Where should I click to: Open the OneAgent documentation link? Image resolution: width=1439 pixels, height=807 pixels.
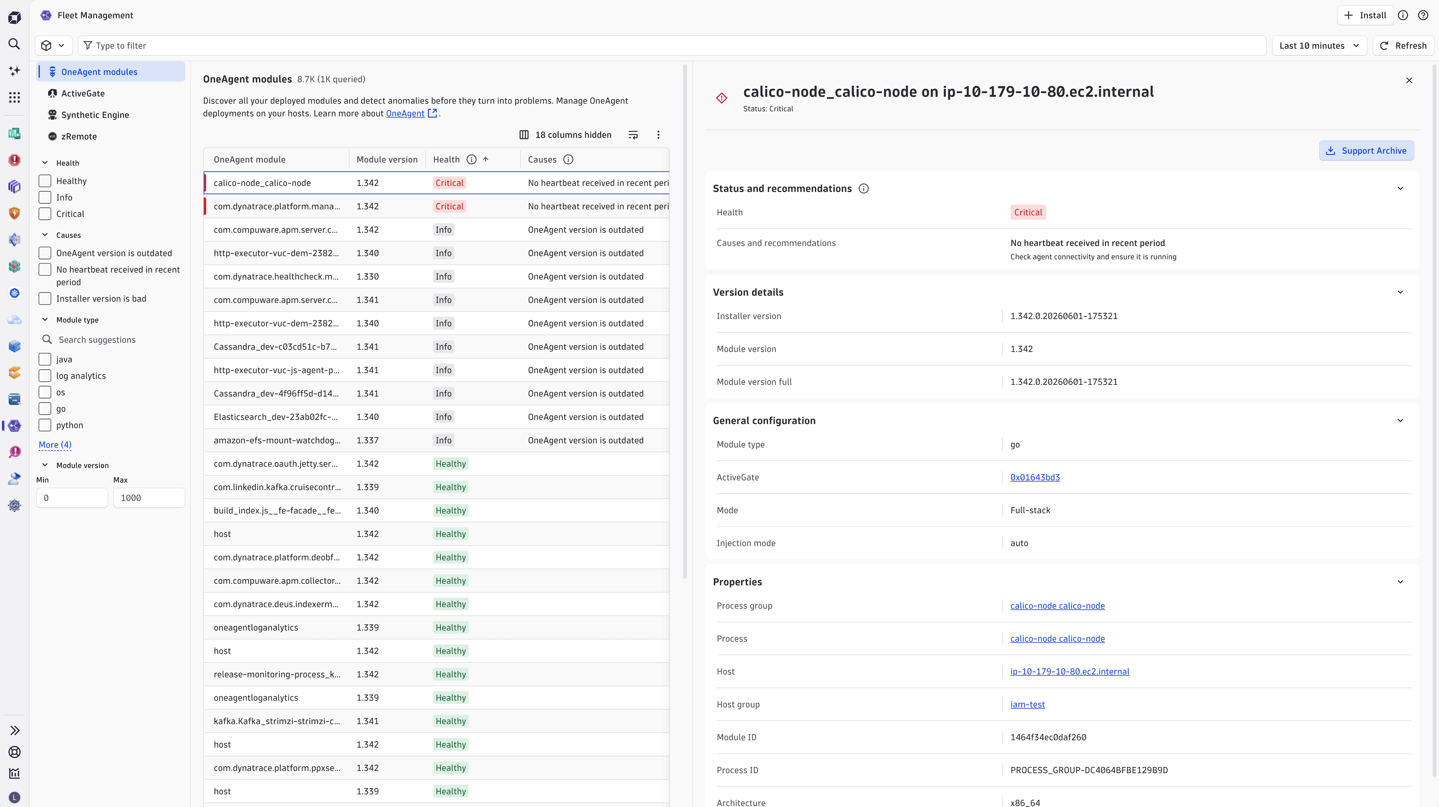pyautogui.click(x=405, y=114)
